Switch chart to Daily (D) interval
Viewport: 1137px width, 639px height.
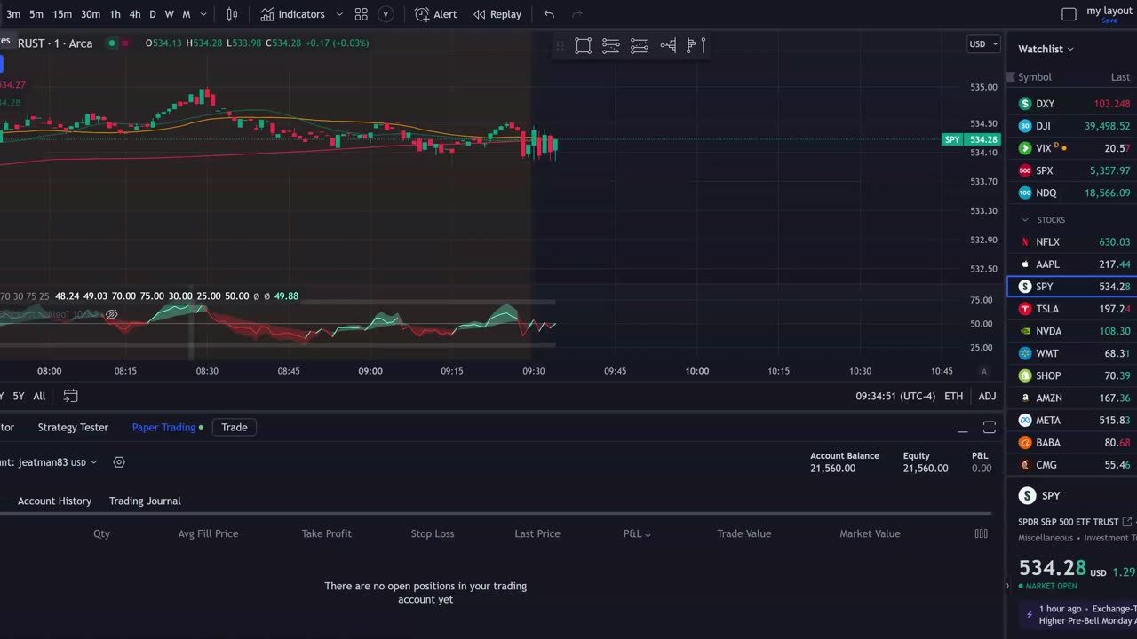(153, 14)
